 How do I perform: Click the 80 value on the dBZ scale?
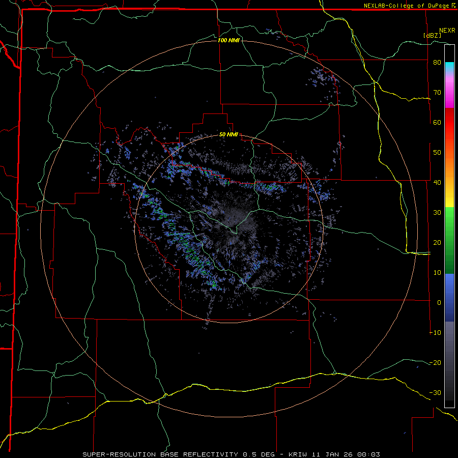(437, 63)
